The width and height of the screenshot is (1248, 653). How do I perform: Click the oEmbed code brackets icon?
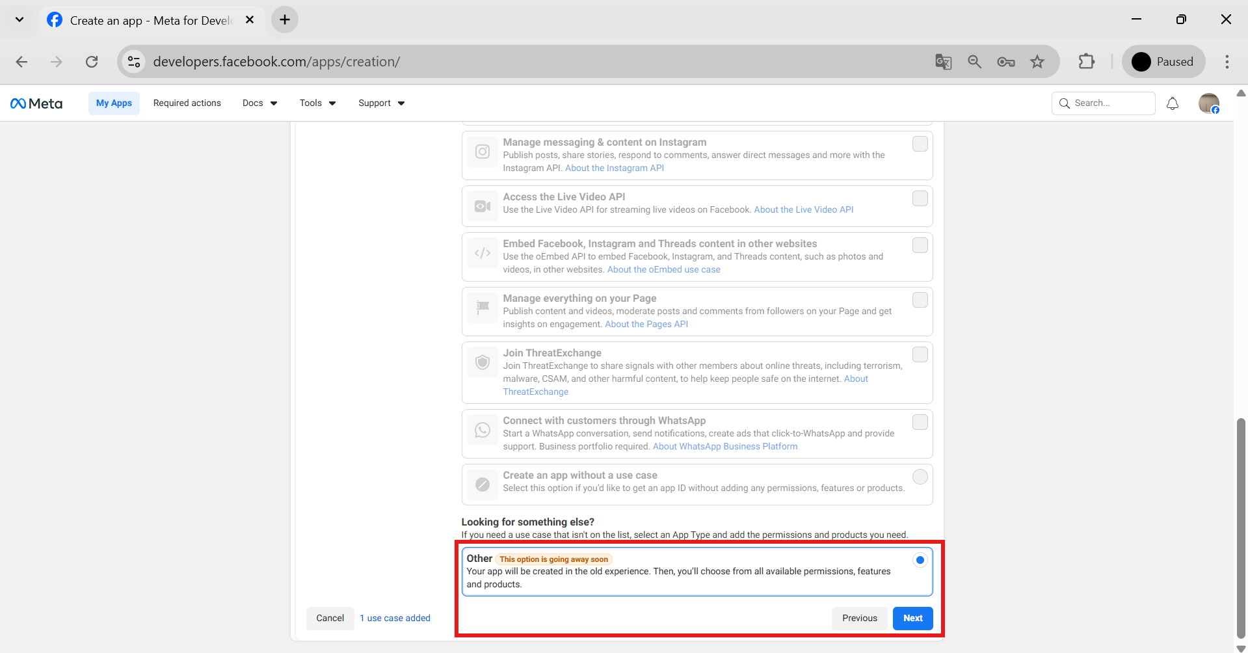483,253
